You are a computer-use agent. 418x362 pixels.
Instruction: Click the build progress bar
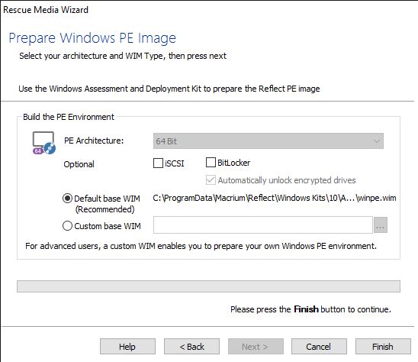point(208,286)
